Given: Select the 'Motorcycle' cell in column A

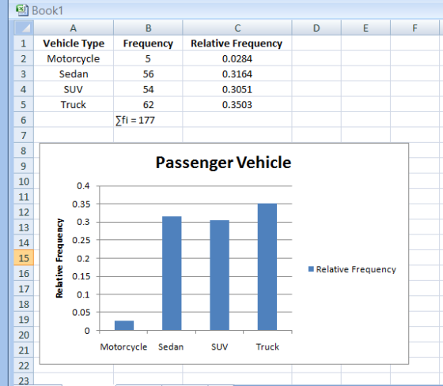Looking at the screenshot, I should tap(74, 58).
